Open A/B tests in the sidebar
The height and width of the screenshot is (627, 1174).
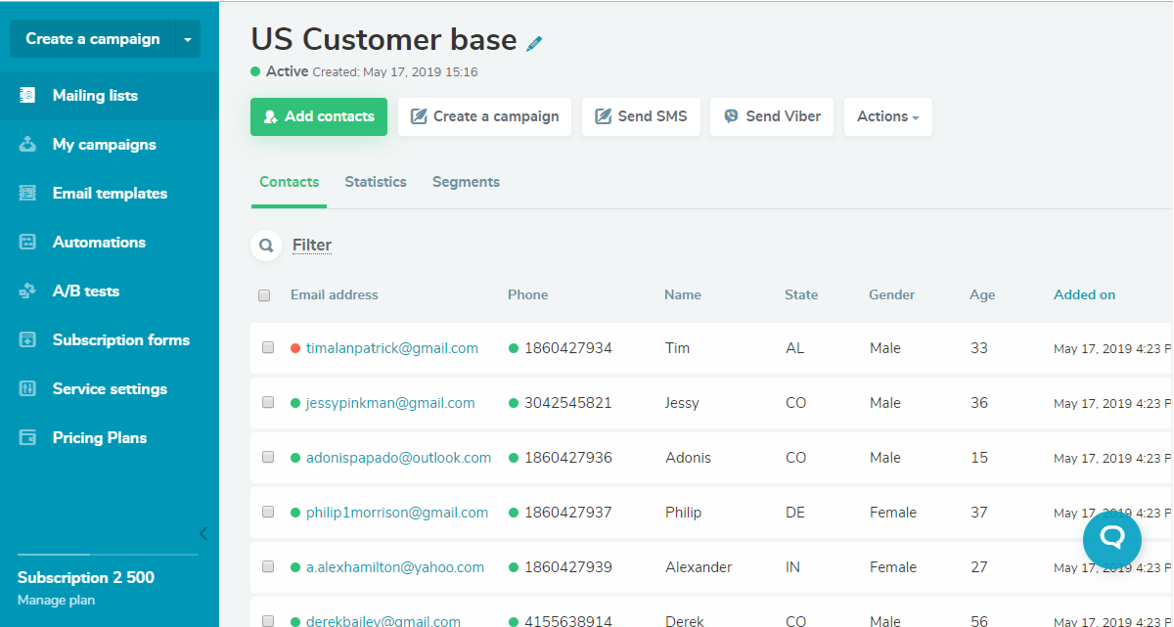(x=86, y=291)
